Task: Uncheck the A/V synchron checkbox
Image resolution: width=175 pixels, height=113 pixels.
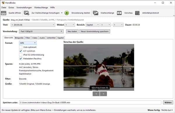Action: pyautogui.click(x=20, y=51)
